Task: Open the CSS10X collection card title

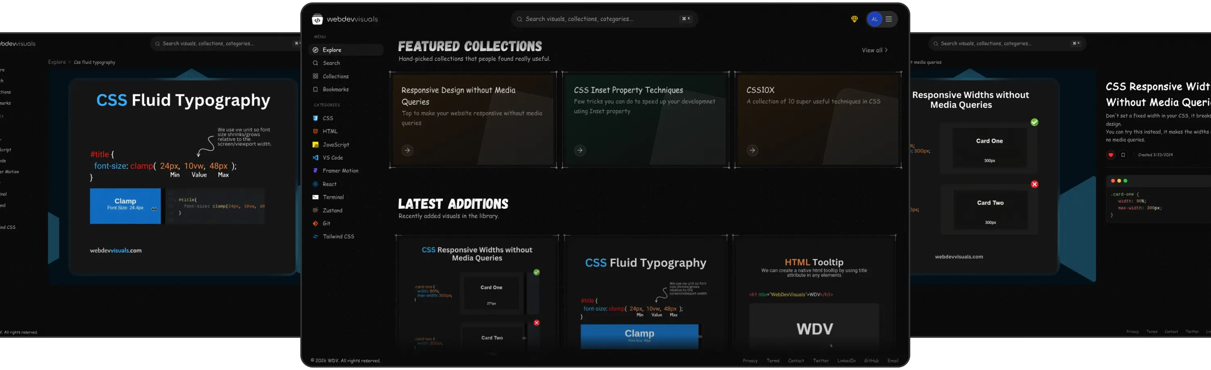Action: point(760,90)
